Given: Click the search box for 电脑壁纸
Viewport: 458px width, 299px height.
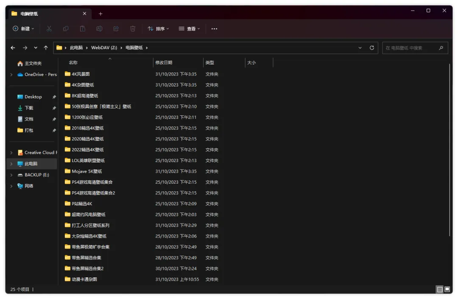Looking at the screenshot, I should (x=411, y=48).
